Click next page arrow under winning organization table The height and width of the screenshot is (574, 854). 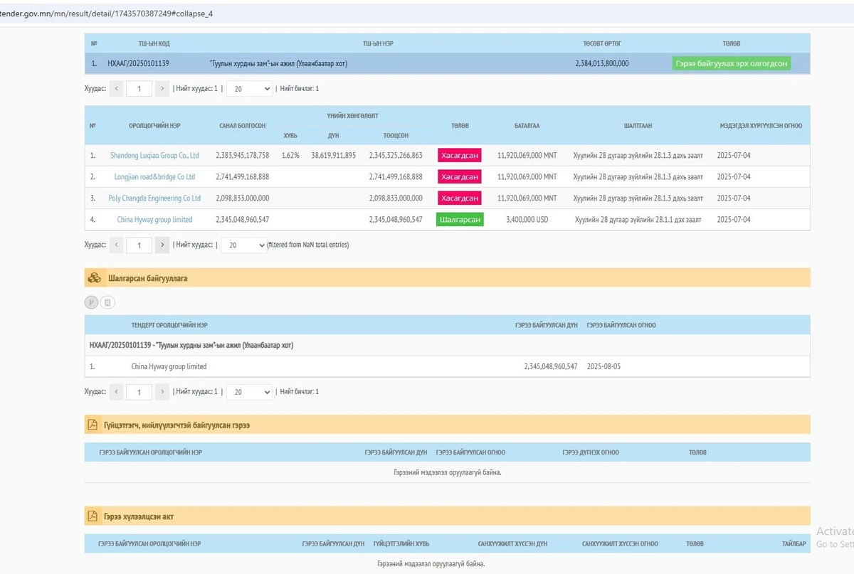(x=162, y=392)
